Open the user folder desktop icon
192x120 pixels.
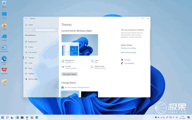point(4,26)
